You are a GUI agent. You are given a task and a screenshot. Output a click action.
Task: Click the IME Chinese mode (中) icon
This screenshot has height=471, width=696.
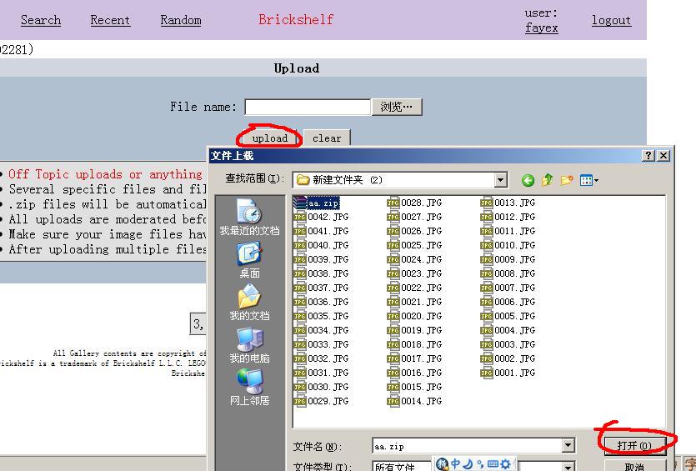455,464
